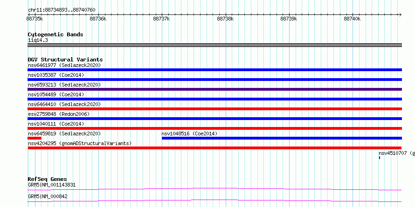Click the short red bar of nsv6459819

[35, 138]
